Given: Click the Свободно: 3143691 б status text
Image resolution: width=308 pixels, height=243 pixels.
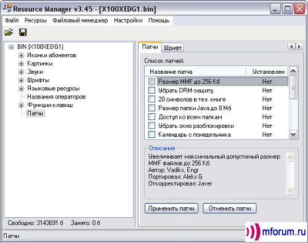Looking at the screenshot, I should 35,223.
